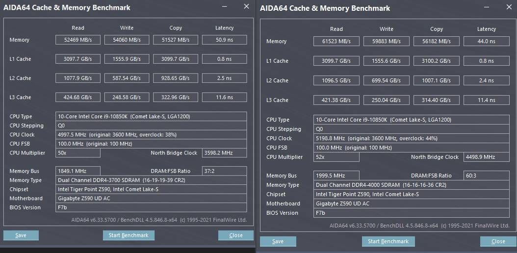Select L1 Cache Copy 3100.2 GB/s field
The width and height of the screenshot is (517, 253).
(x=437, y=61)
